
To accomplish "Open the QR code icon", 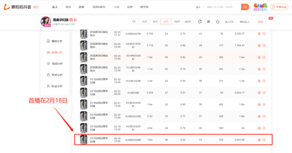I will point(209,22).
